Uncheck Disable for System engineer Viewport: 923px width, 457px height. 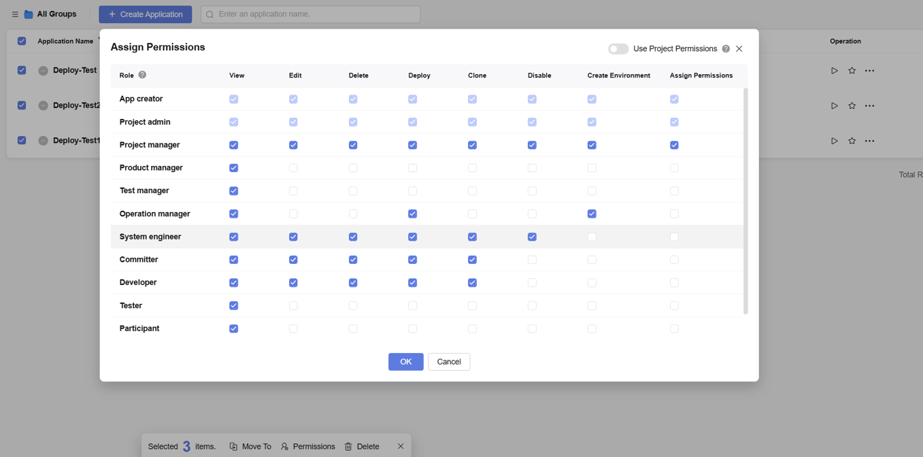point(532,237)
